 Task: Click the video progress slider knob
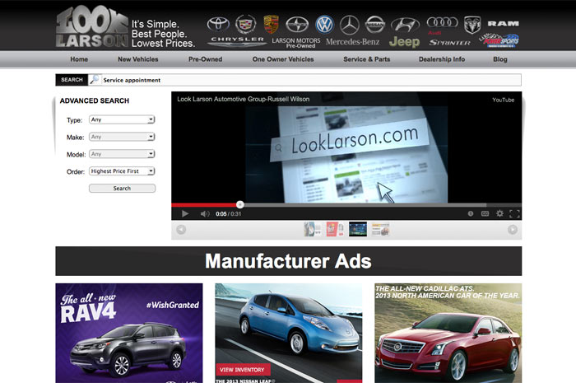click(x=240, y=204)
